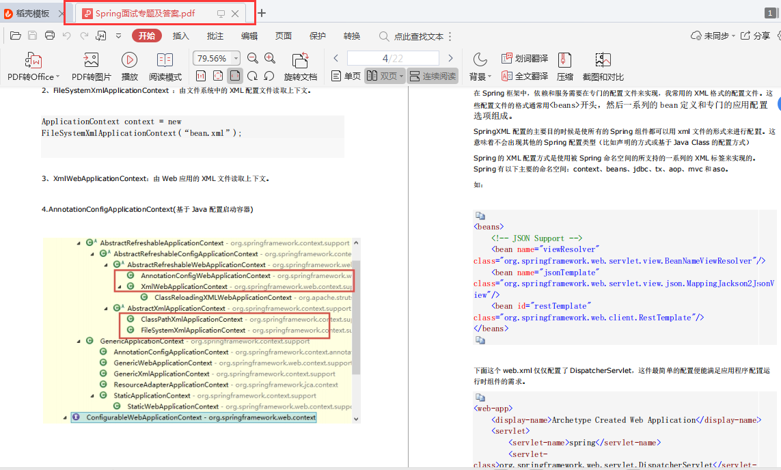Start slideshow with 播放 button
This screenshot has width=781, height=470.
[130, 67]
